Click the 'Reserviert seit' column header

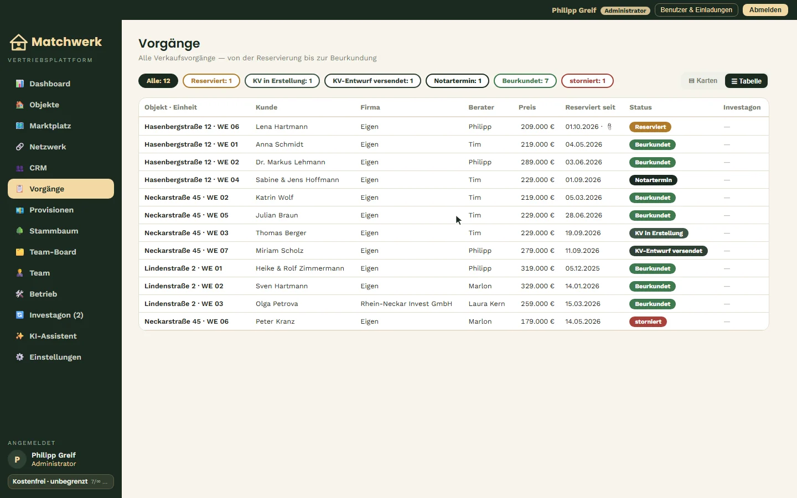(x=590, y=107)
